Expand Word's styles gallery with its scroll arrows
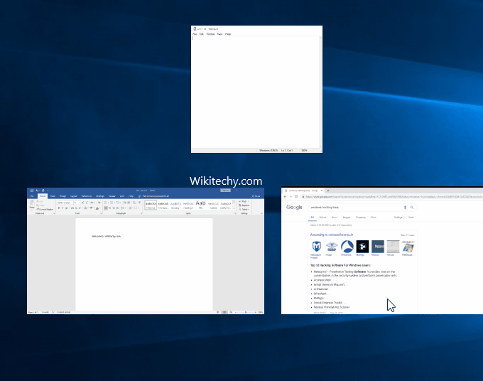This screenshot has height=381, width=483. [234, 205]
